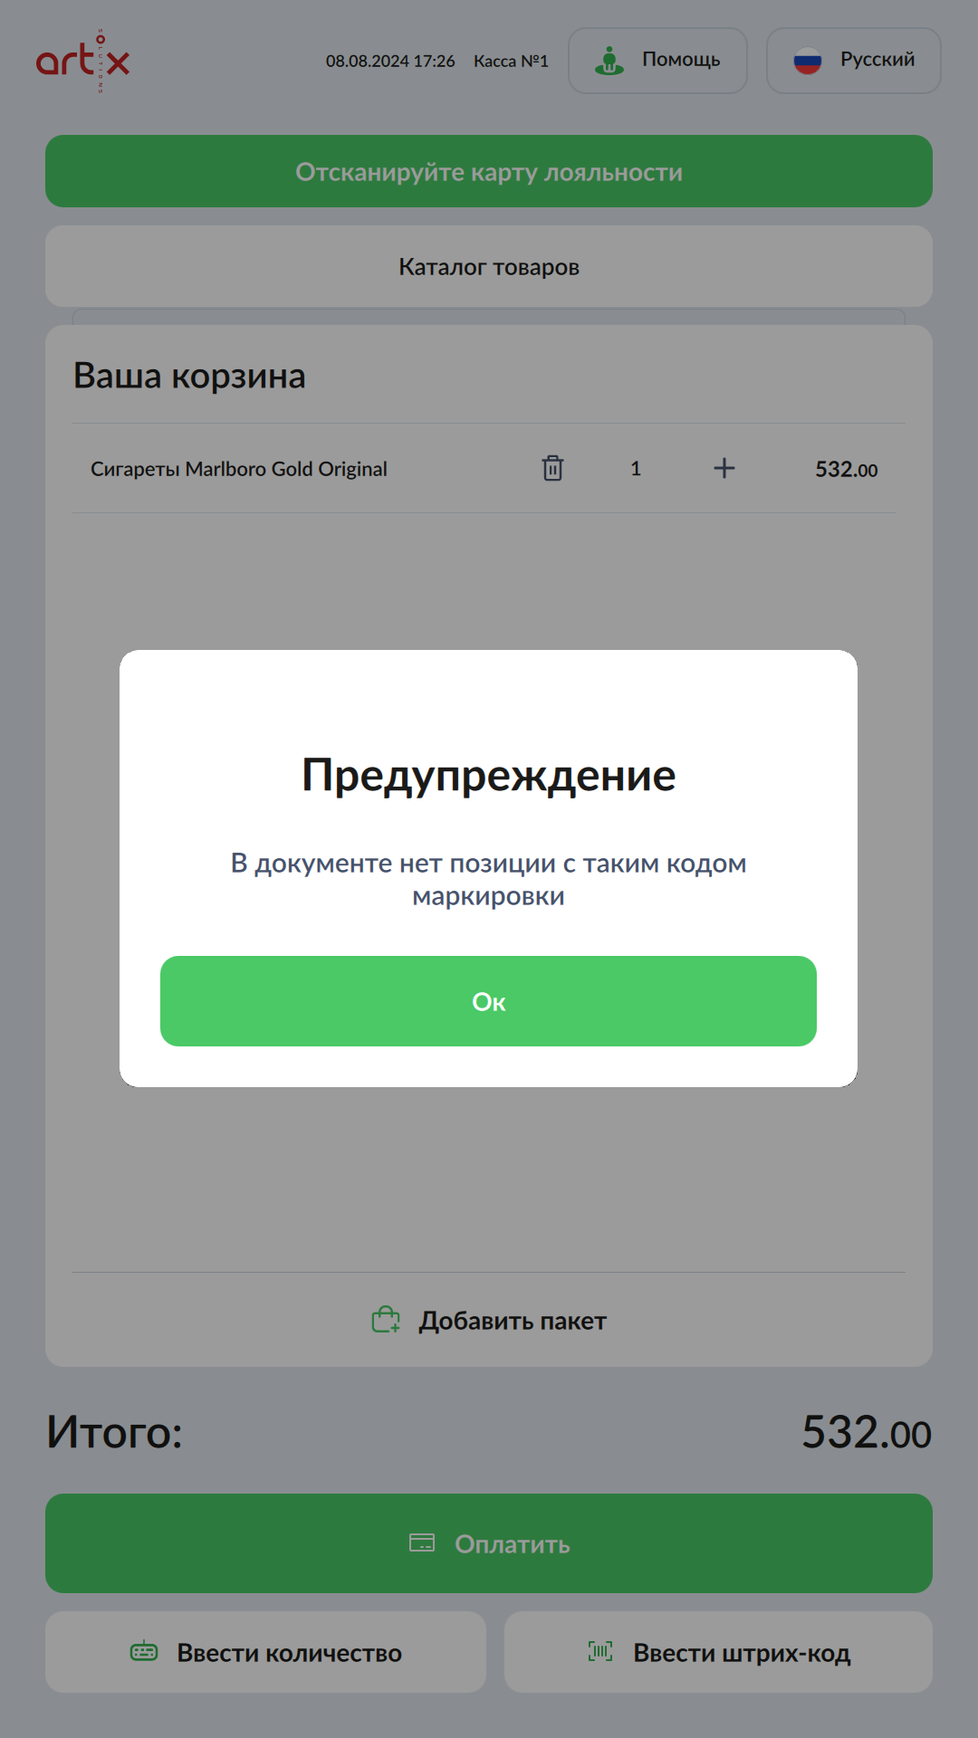Screen dimensions: 978x1738
Task: Click the help assistant person icon
Action: click(609, 61)
